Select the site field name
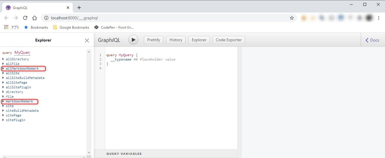 10,106
